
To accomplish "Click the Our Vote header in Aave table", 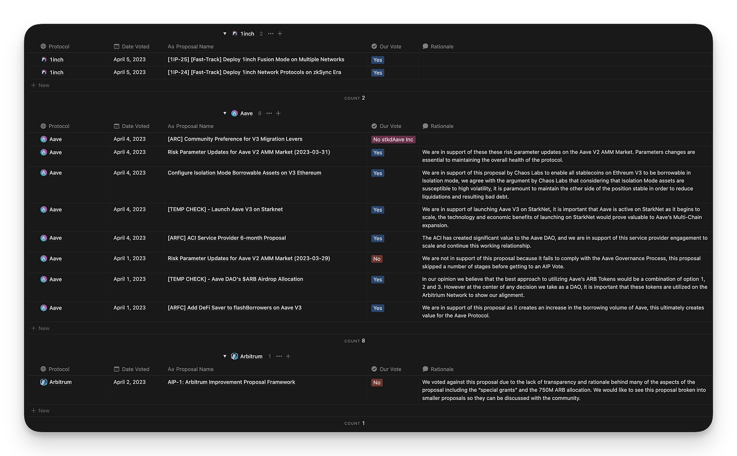I will click(386, 126).
